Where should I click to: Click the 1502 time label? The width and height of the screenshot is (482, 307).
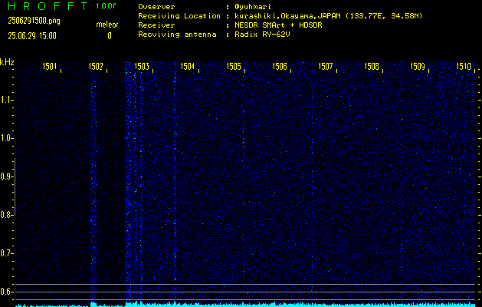(96, 66)
